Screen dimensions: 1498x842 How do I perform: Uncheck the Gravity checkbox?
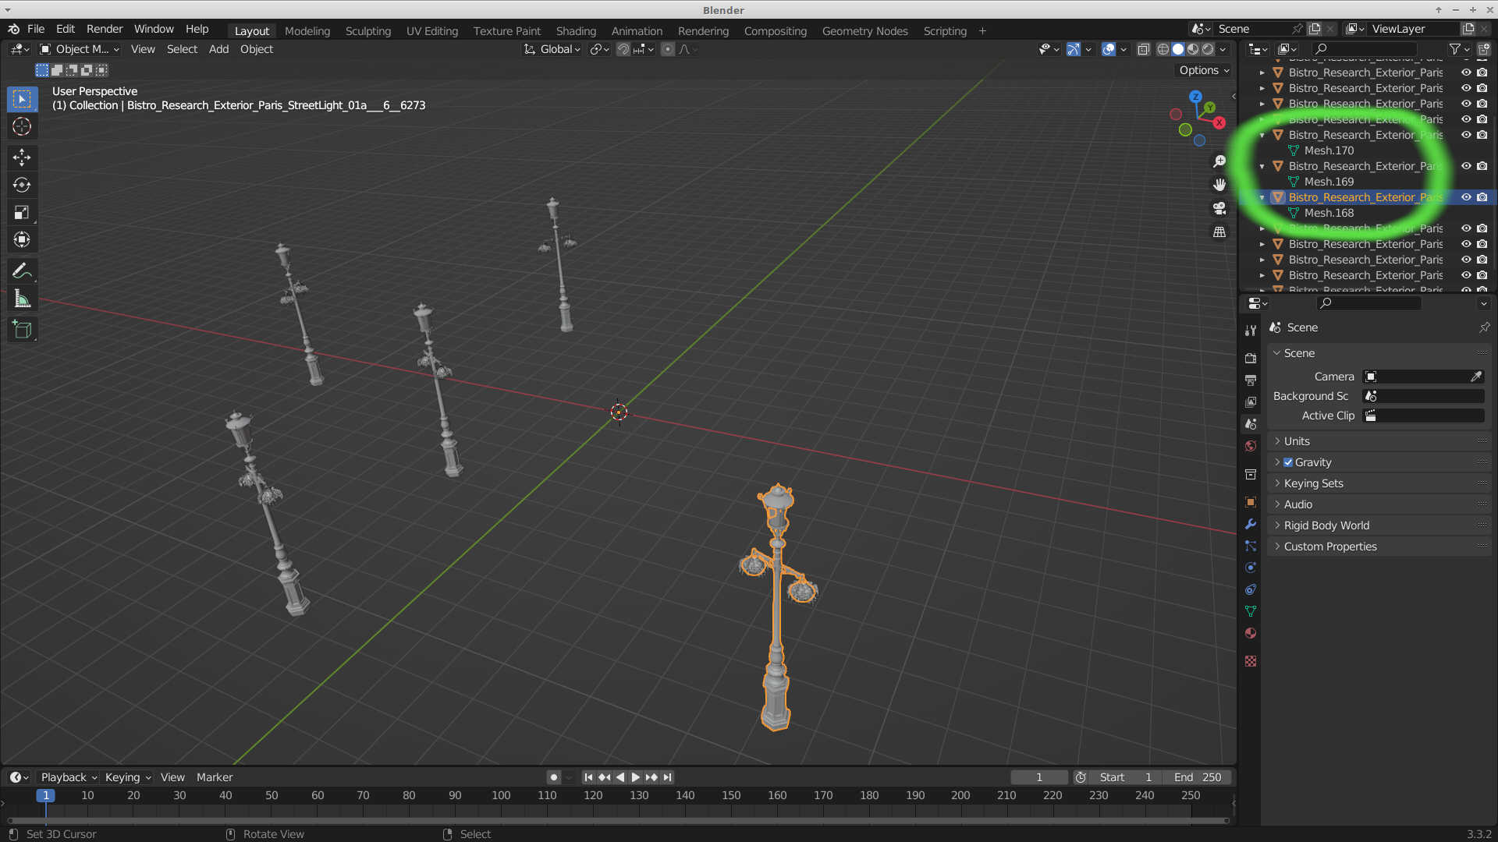coord(1288,462)
